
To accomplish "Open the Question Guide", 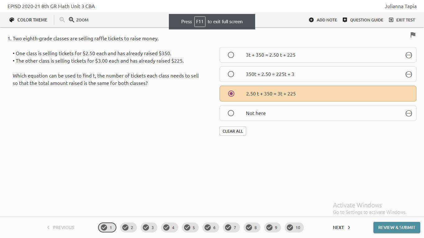I will [x=363, y=20].
